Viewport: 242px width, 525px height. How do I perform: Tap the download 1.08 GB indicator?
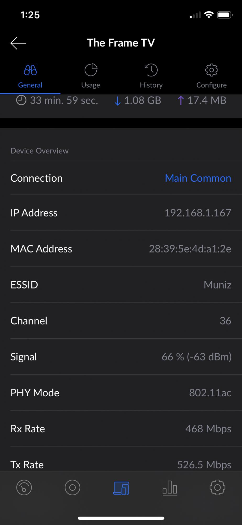(x=138, y=101)
